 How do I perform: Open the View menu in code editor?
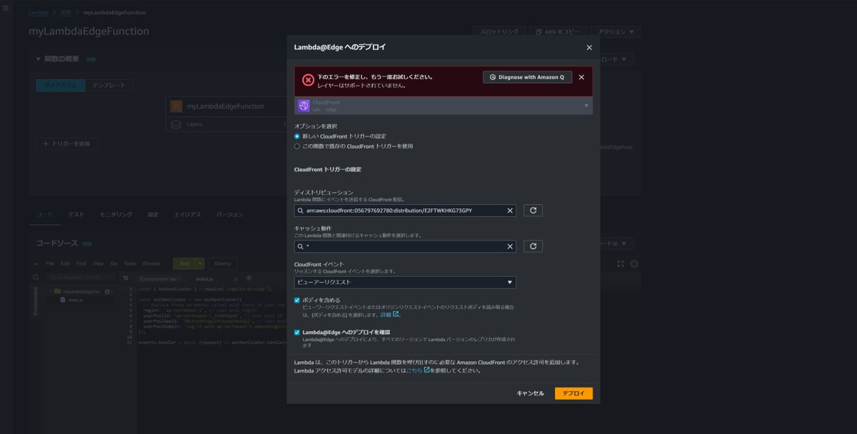point(98,263)
